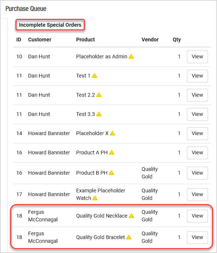The height and width of the screenshot is (253, 217).
Task: Click warning triangle beside Product A PH
Action: (112, 152)
